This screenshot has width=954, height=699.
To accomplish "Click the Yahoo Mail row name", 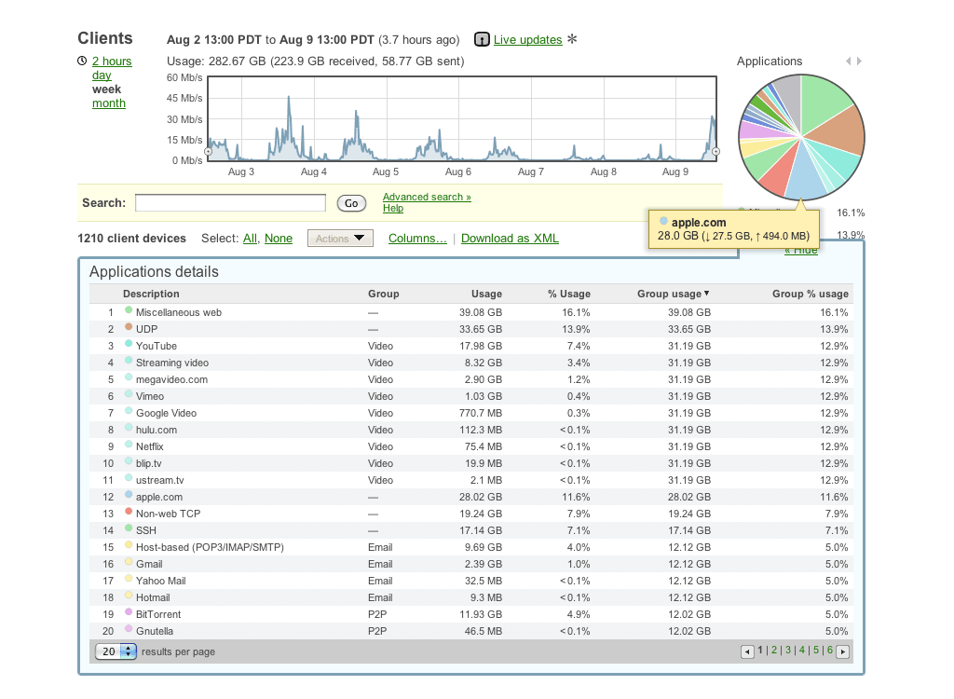I will click(x=160, y=581).
